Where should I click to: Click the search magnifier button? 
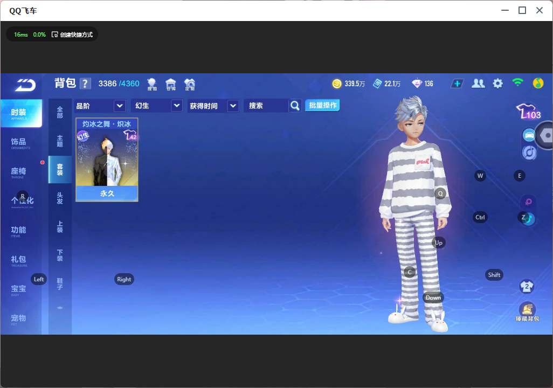point(295,106)
